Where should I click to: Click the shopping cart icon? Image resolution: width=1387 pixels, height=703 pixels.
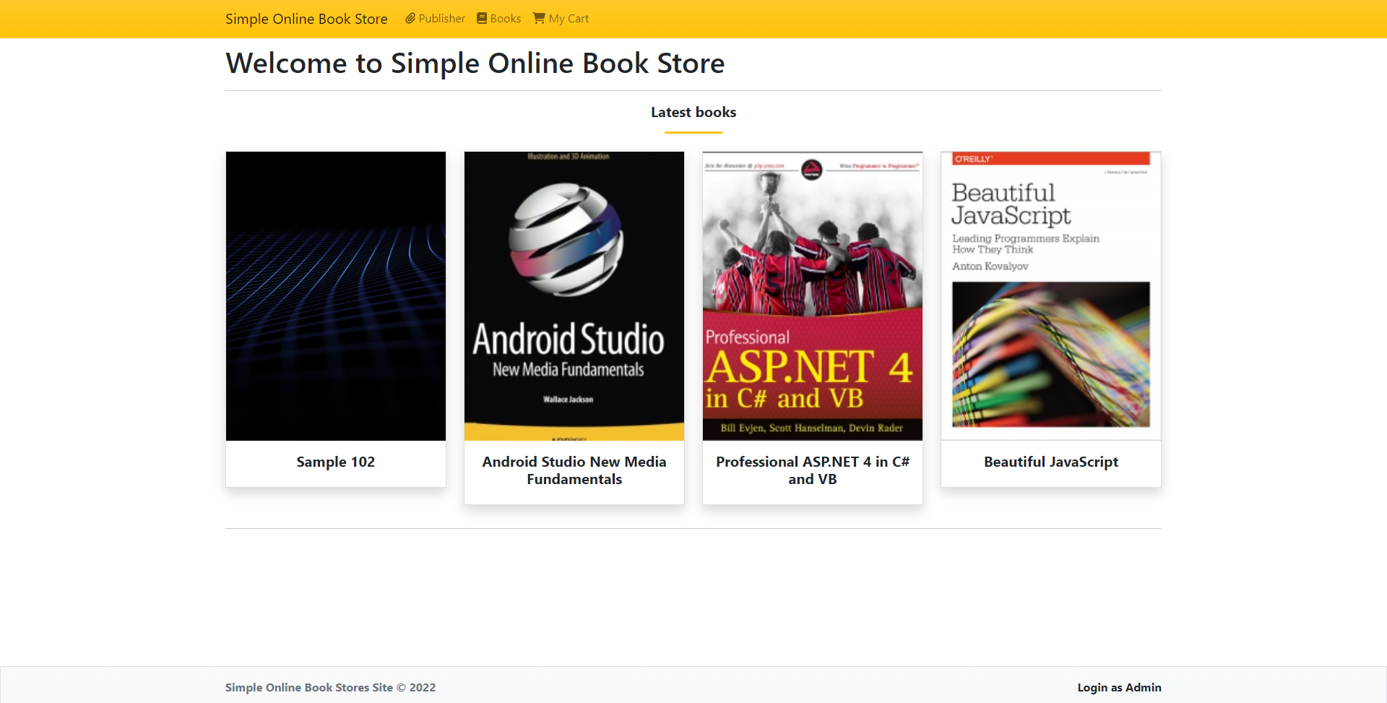539,18
